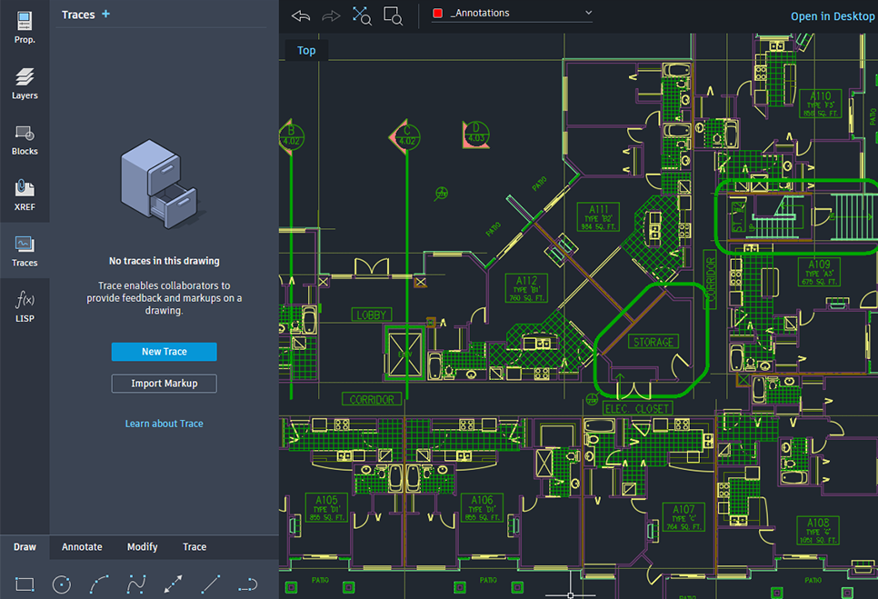Image resolution: width=878 pixels, height=599 pixels.
Task: Select the Rectangle draw tool
Action: pyautogui.click(x=25, y=584)
